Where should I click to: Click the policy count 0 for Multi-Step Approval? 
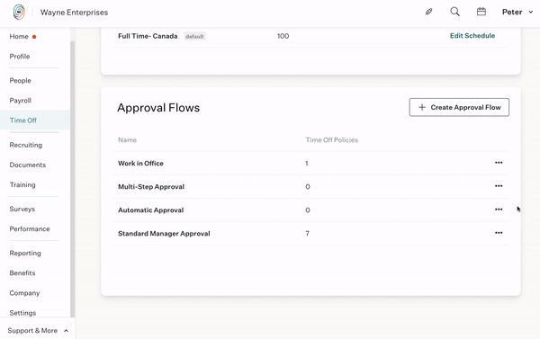pyautogui.click(x=308, y=187)
